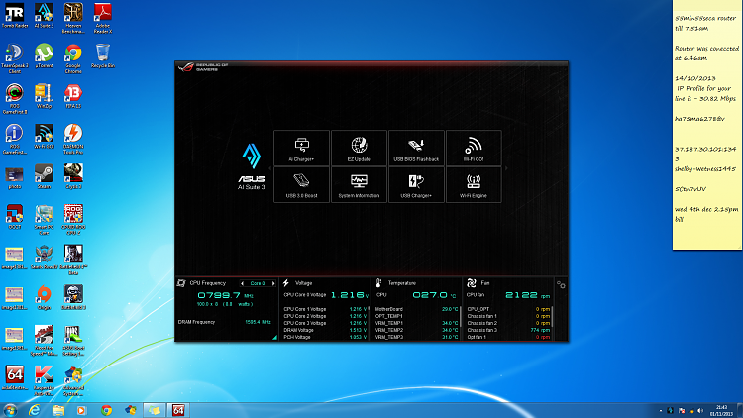Click the taskbar clock showing 21:43
The width and height of the screenshot is (743, 418).
[721, 410]
